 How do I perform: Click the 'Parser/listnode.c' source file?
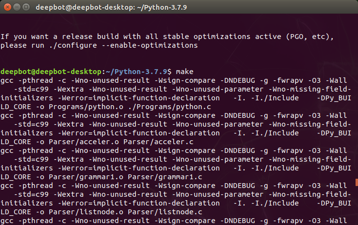click(x=165, y=212)
